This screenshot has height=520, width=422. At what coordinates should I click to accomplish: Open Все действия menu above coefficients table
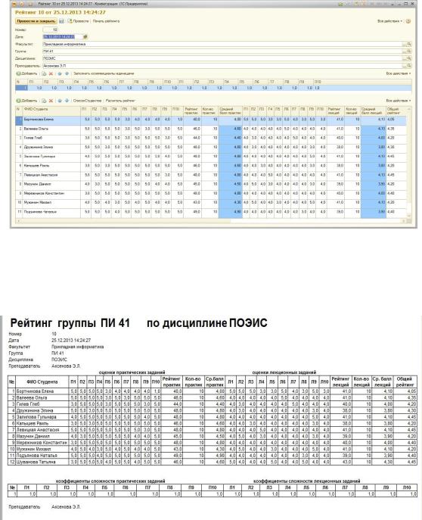click(x=399, y=73)
